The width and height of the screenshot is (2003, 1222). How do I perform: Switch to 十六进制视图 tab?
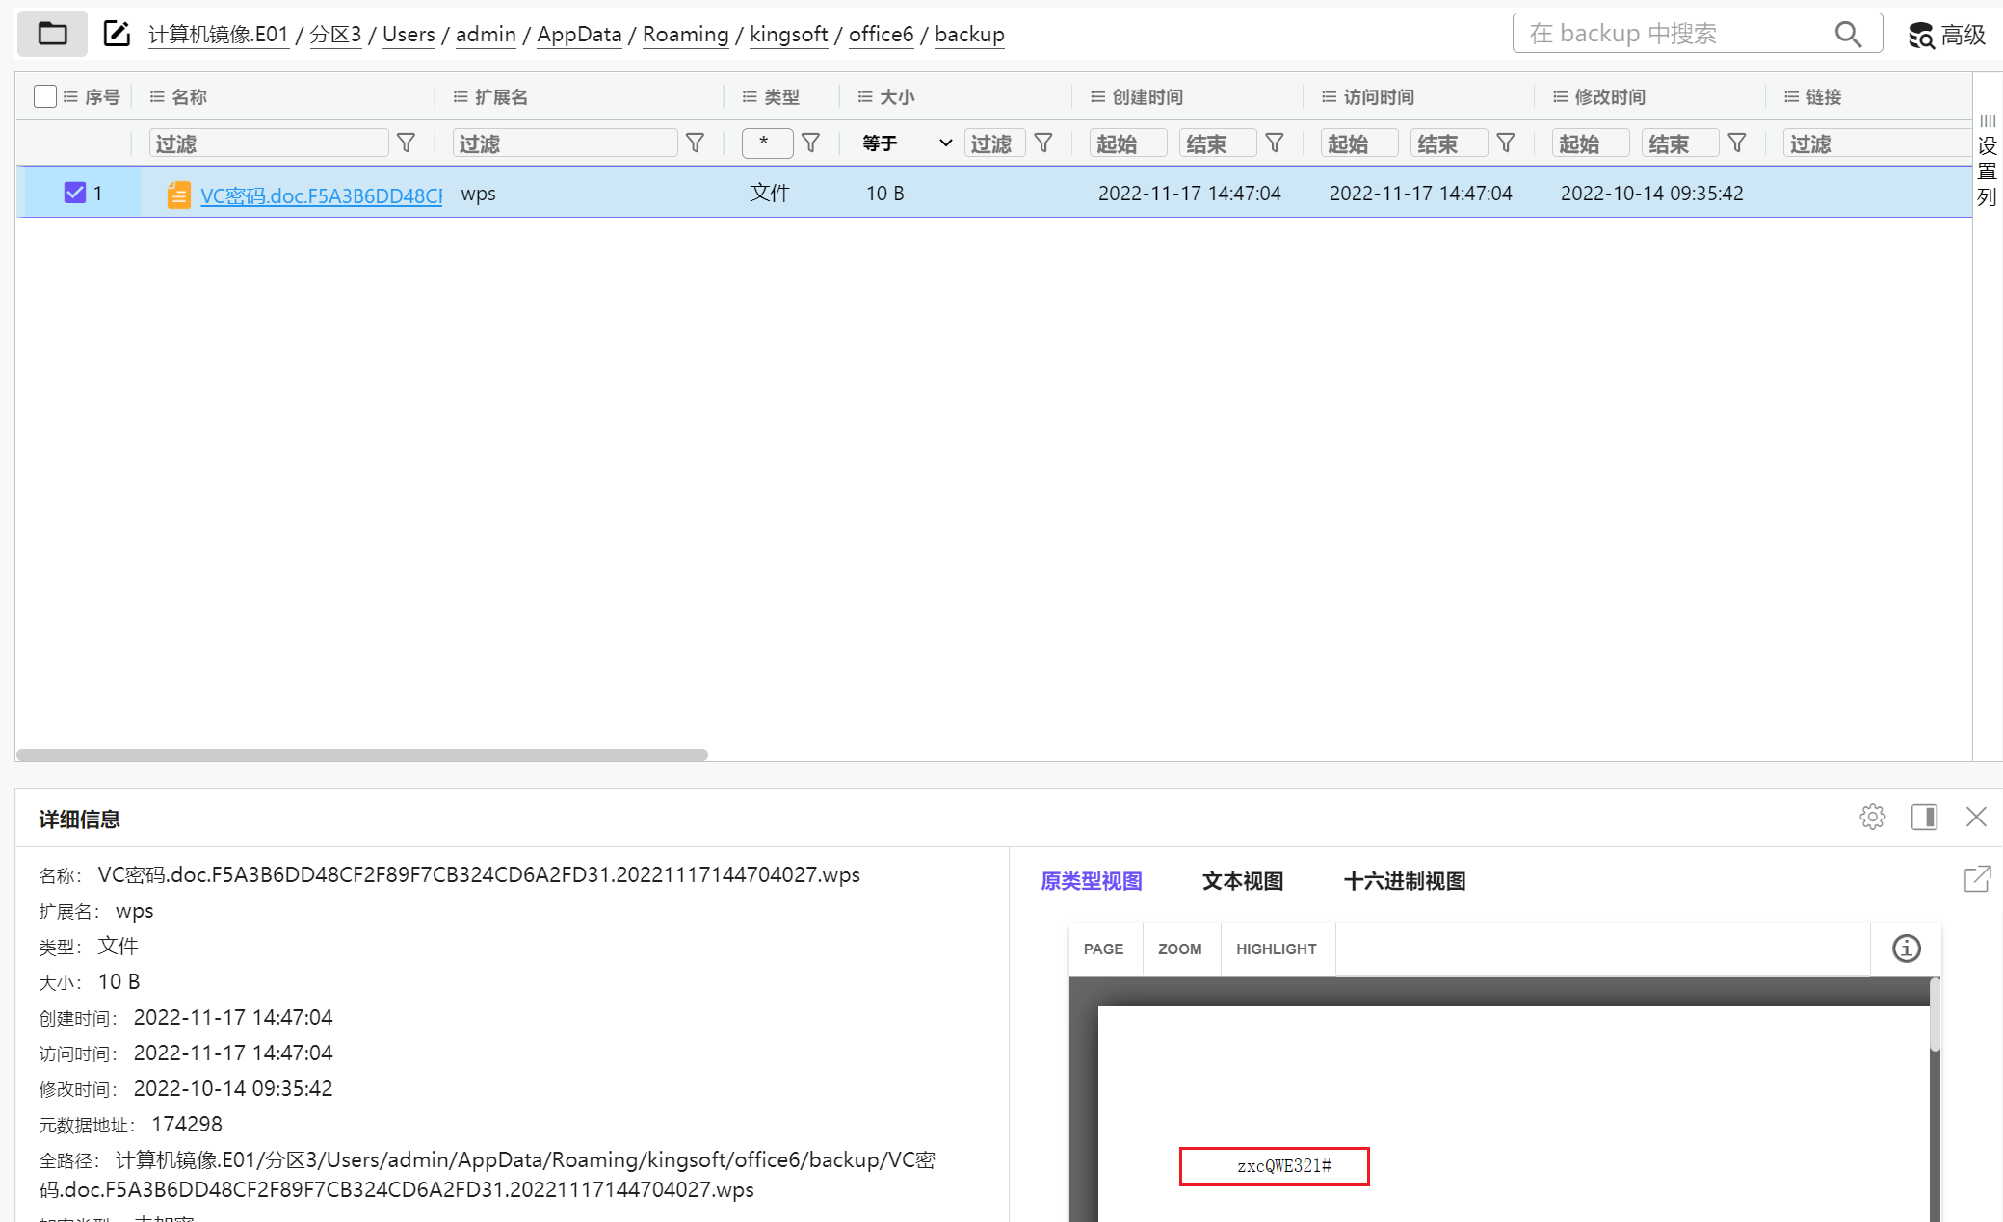[x=1404, y=881]
